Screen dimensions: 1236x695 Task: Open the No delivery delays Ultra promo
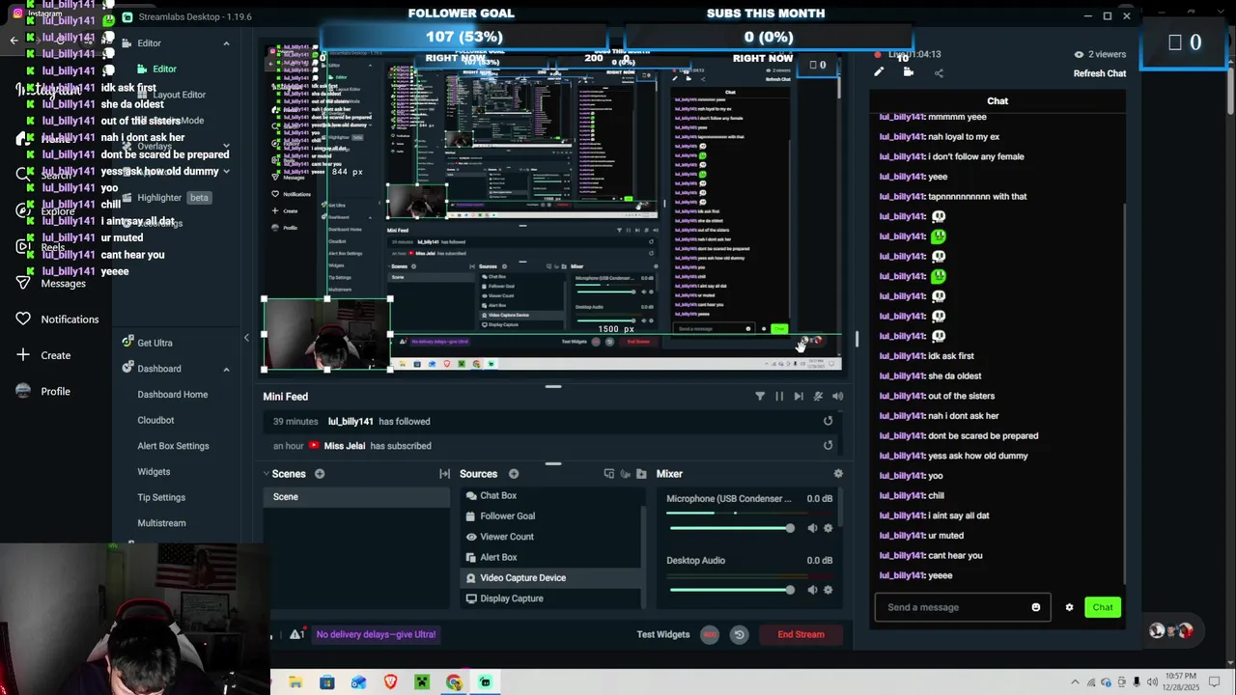point(376,634)
